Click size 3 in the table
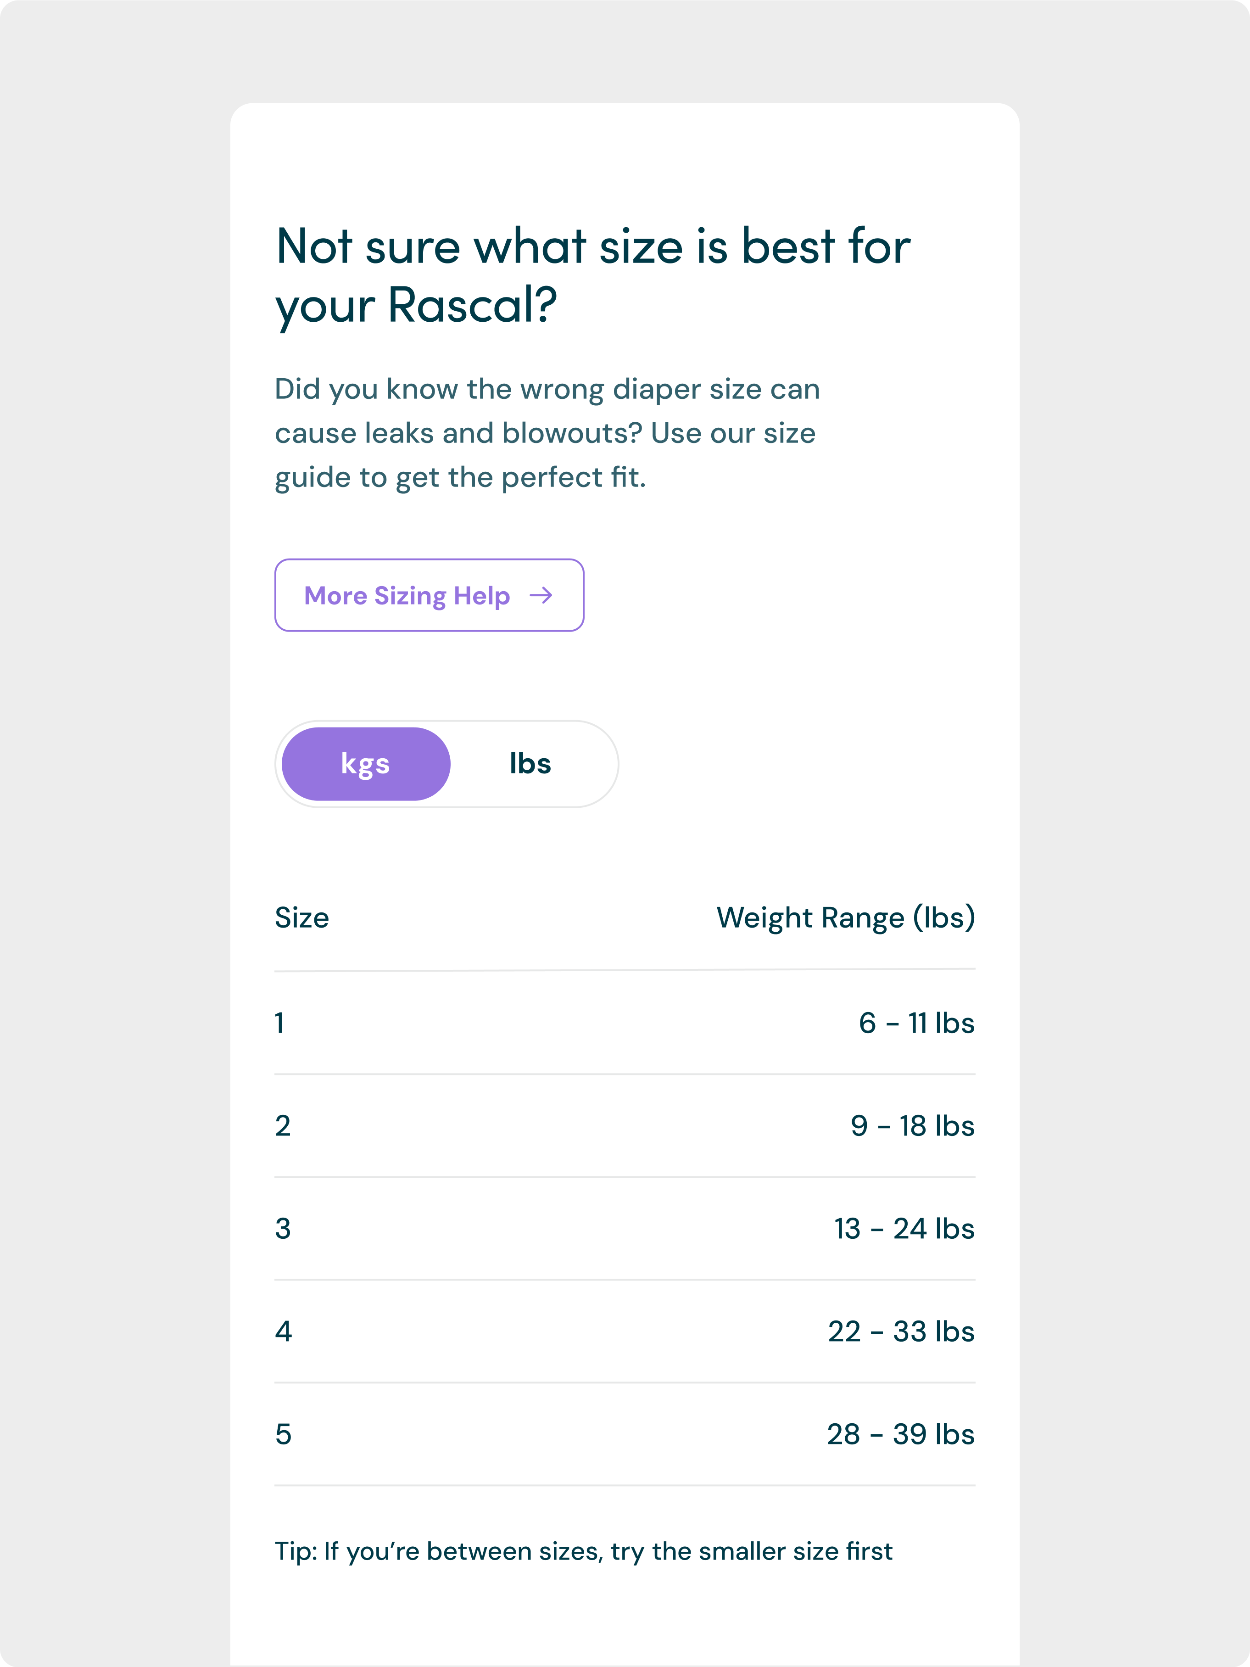Image resolution: width=1250 pixels, height=1667 pixels. [x=283, y=1228]
